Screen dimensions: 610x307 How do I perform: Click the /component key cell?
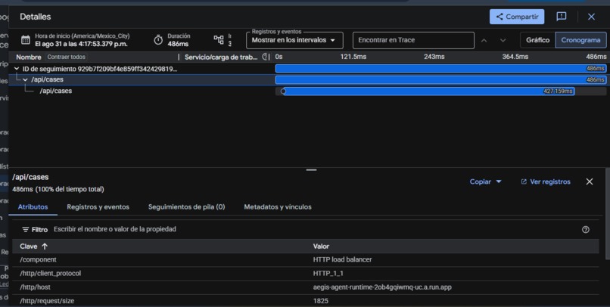pos(38,259)
